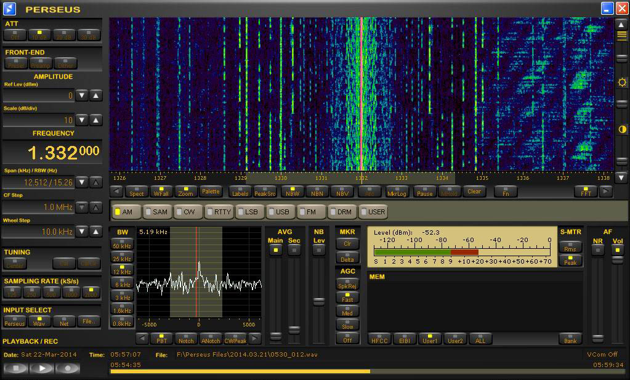Click the Perseus logo icon in the title bar

tap(9, 9)
